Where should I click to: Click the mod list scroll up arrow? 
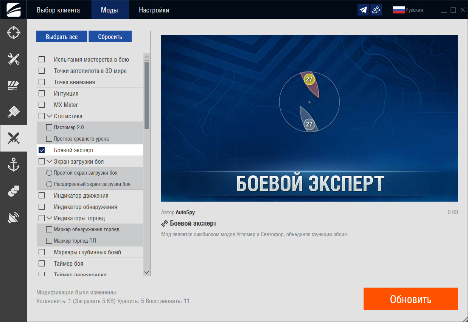[147, 57]
